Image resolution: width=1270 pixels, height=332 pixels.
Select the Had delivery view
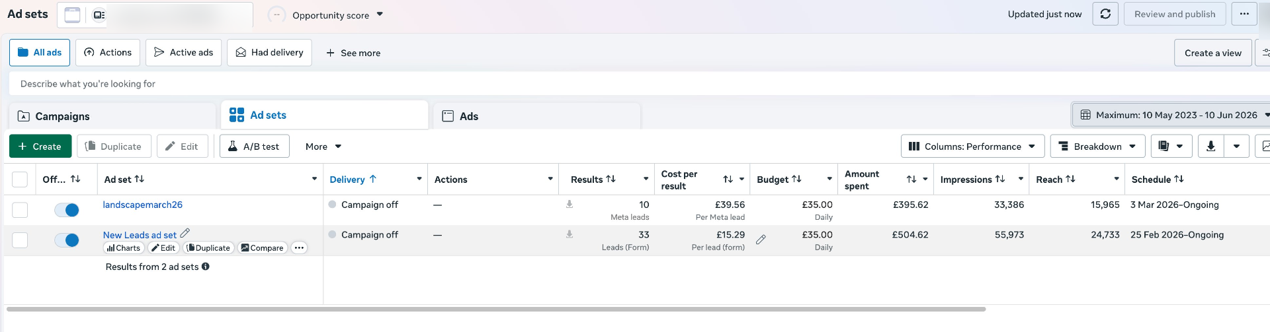269,52
